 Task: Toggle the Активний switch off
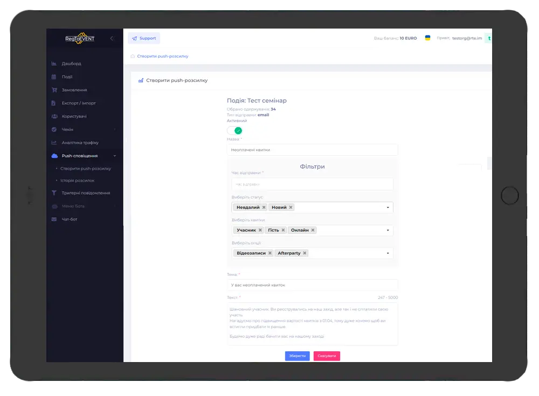(234, 130)
